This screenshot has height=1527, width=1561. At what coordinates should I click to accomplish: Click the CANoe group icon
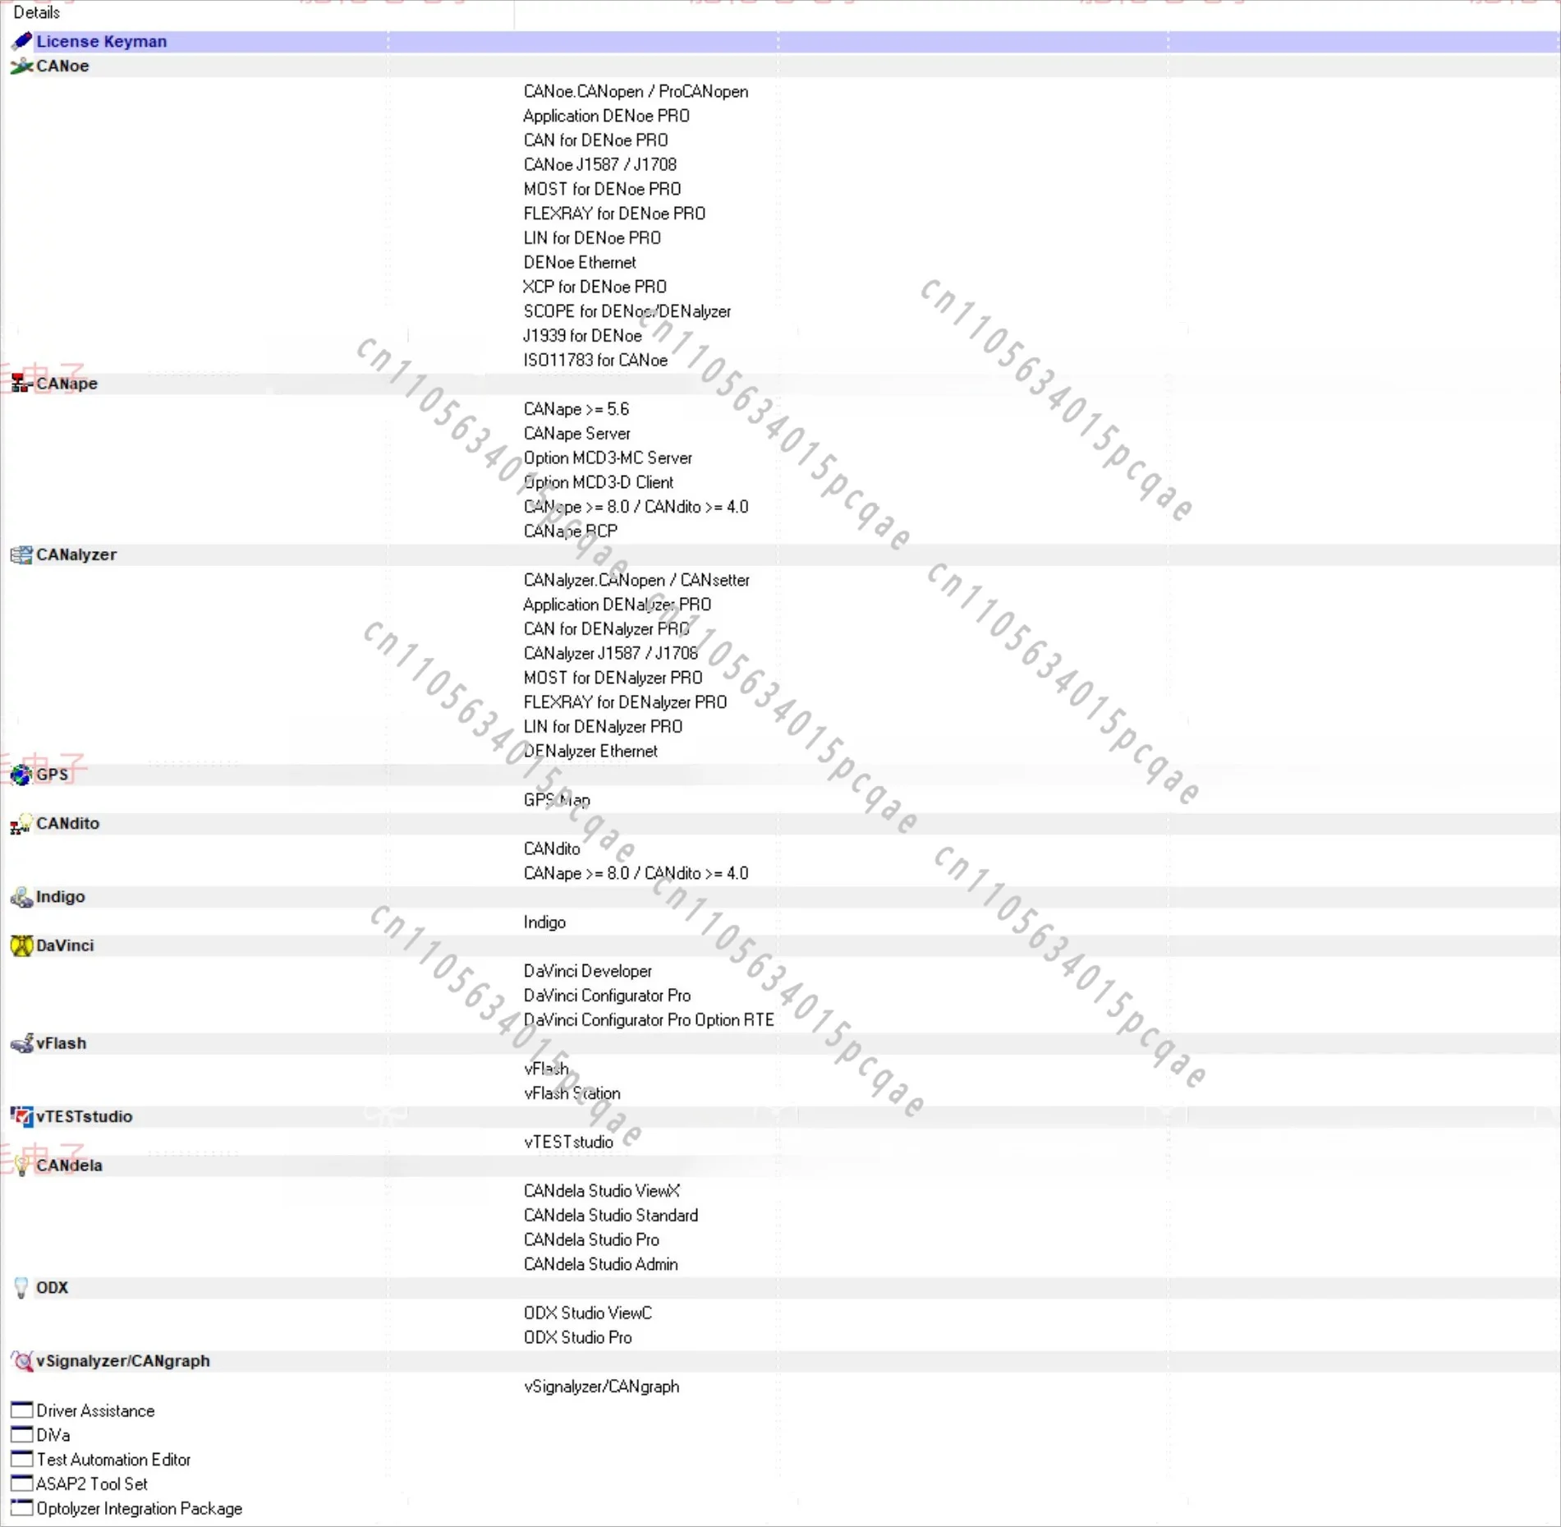(x=21, y=66)
